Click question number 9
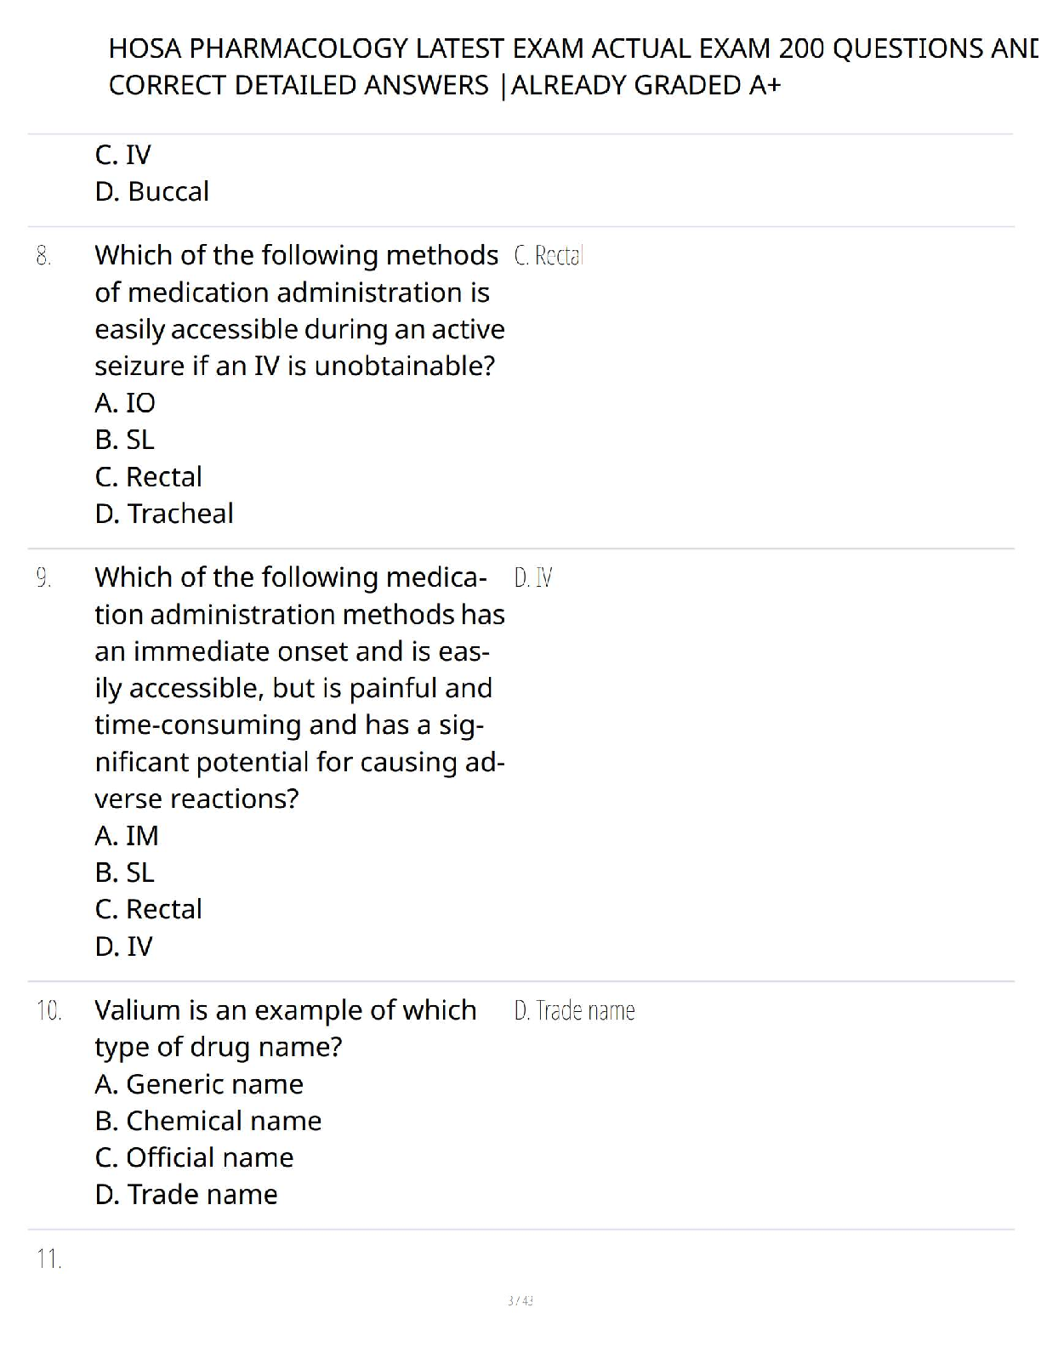 pos(43,578)
